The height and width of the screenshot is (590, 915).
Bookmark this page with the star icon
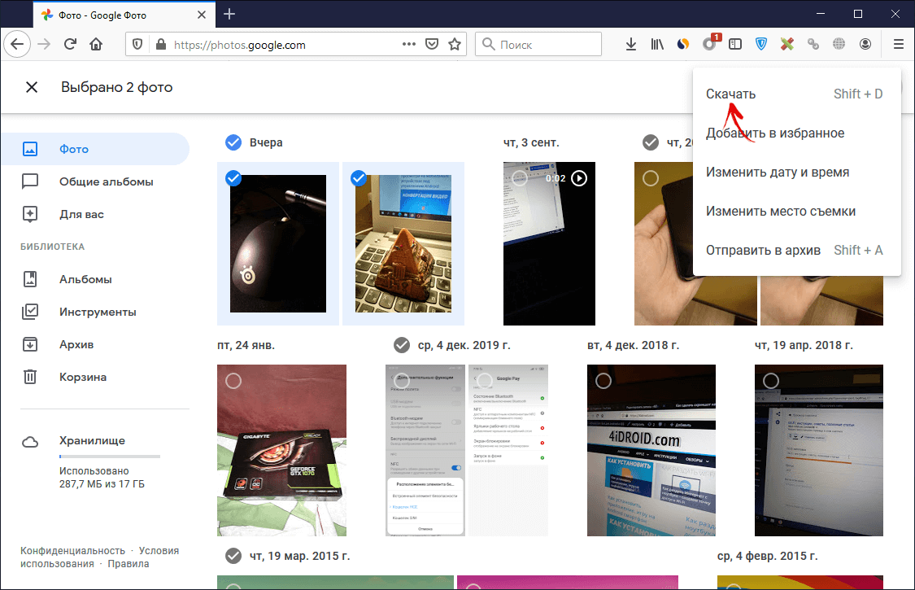455,45
